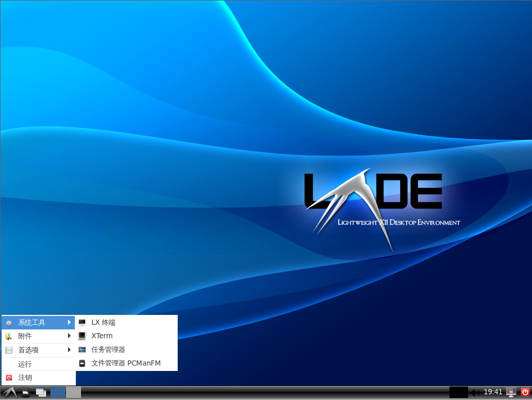Launch XTerm from the submenu
Viewport: 532px width, 400px height.
tap(127, 336)
